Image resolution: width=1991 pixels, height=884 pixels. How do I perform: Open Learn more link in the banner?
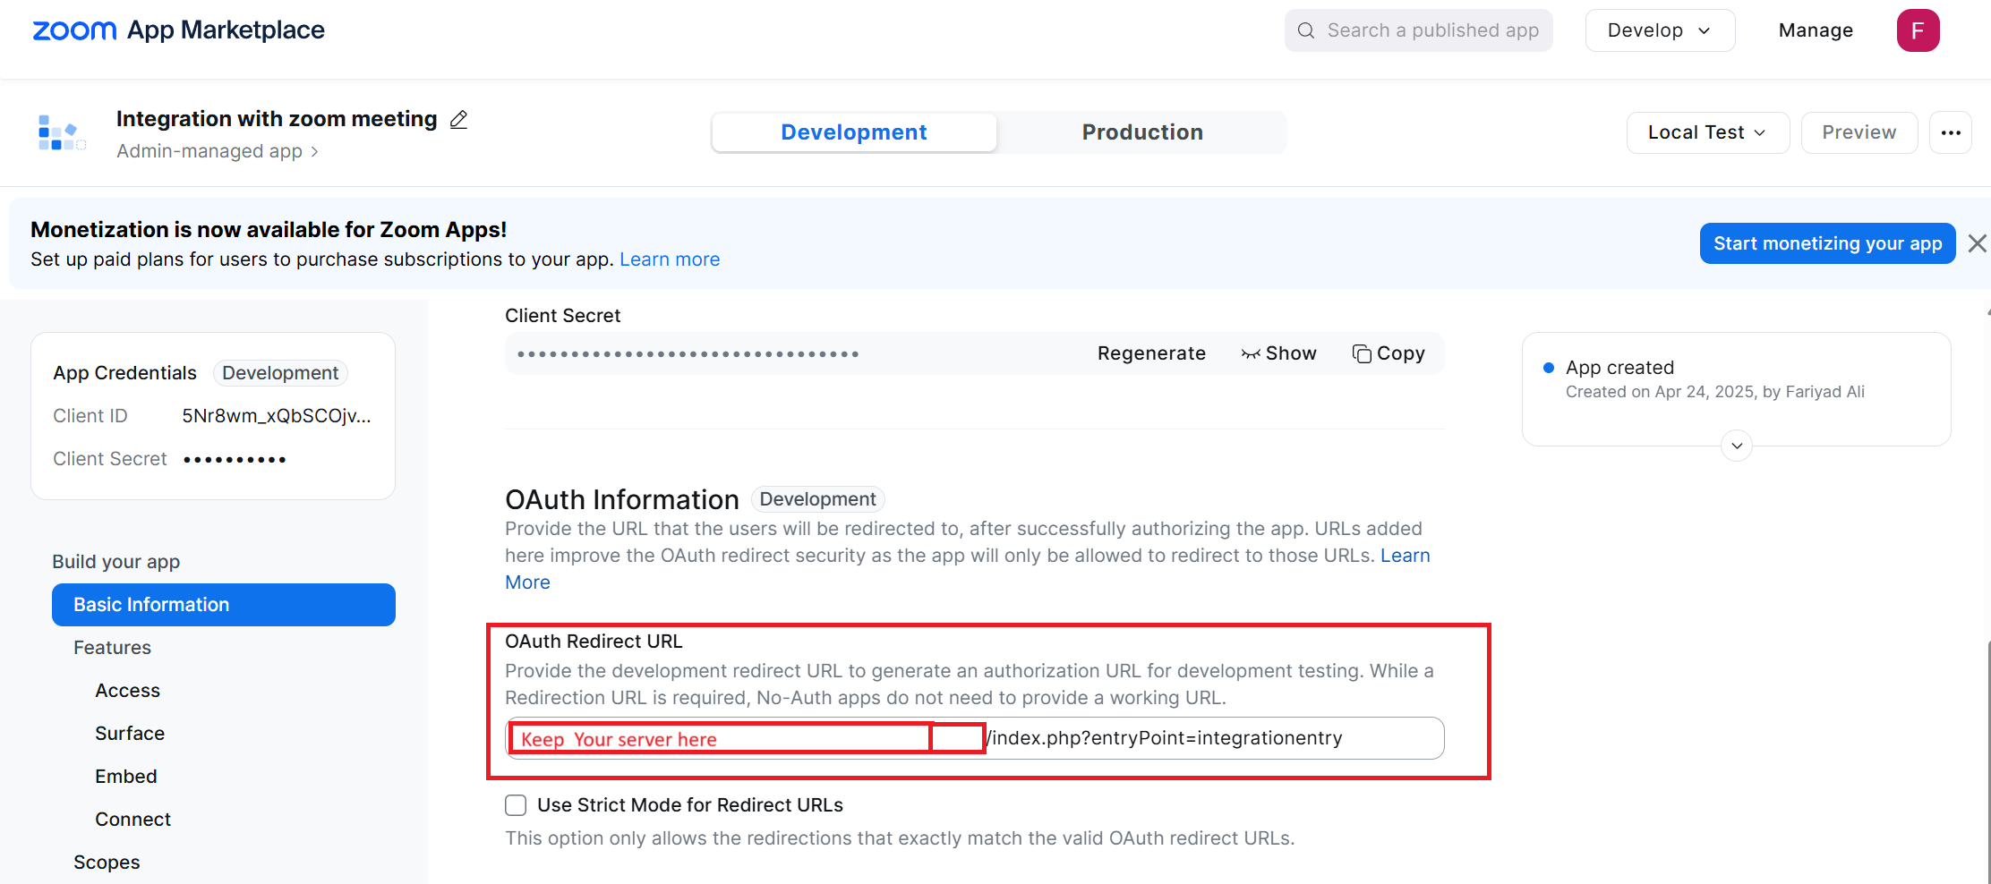[670, 259]
